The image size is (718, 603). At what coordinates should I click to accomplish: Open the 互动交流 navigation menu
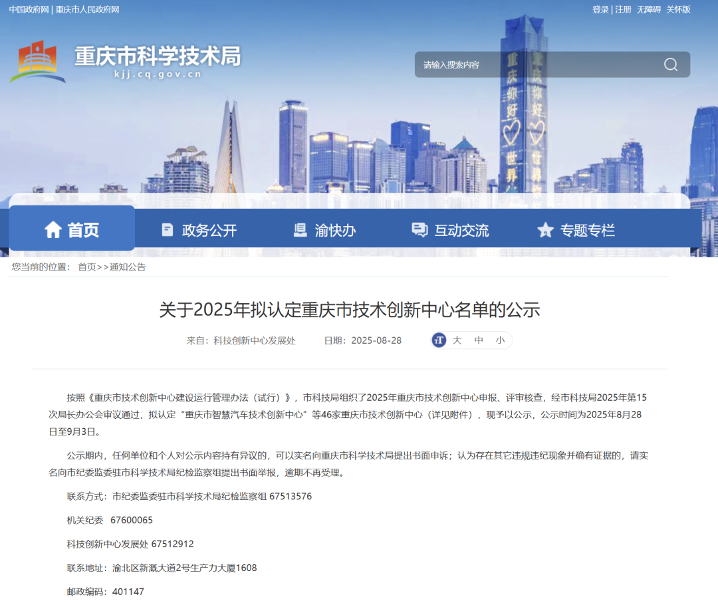tap(450, 230)
